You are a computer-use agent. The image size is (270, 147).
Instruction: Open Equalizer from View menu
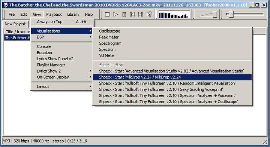click(62, 53)
